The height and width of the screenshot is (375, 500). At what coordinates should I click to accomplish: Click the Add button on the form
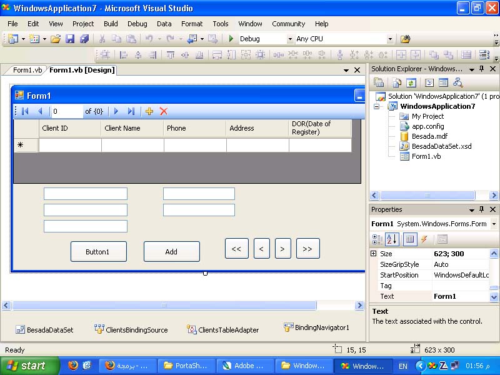coord(171,252)
